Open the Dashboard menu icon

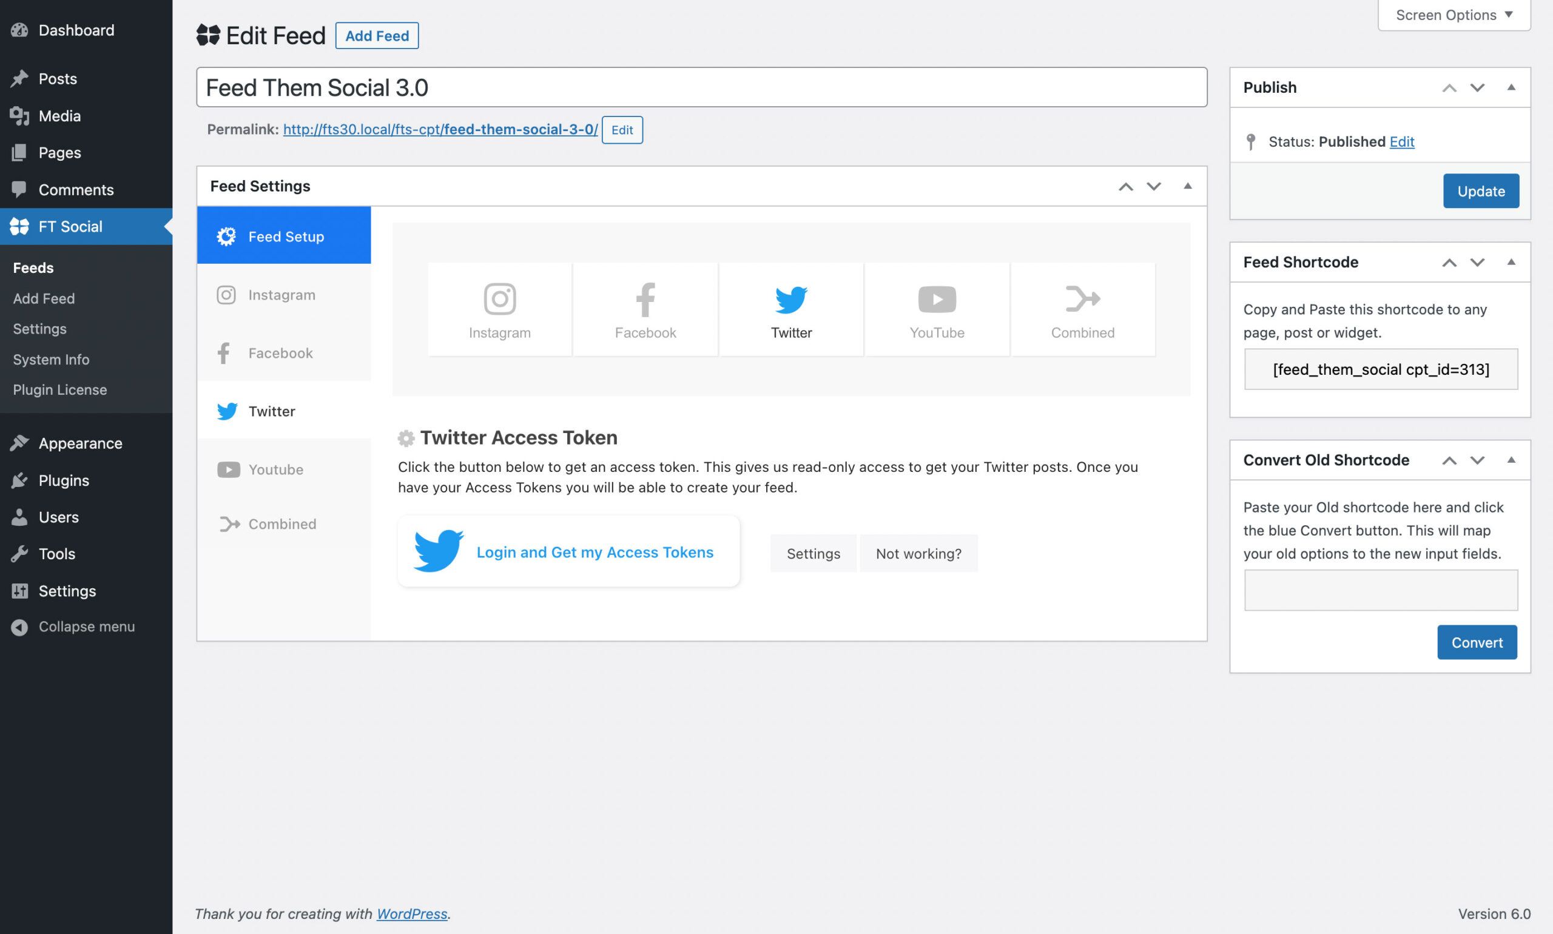point(19,30)
